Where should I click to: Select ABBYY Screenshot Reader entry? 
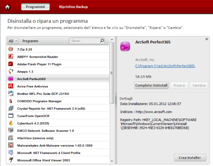point(38,57)
